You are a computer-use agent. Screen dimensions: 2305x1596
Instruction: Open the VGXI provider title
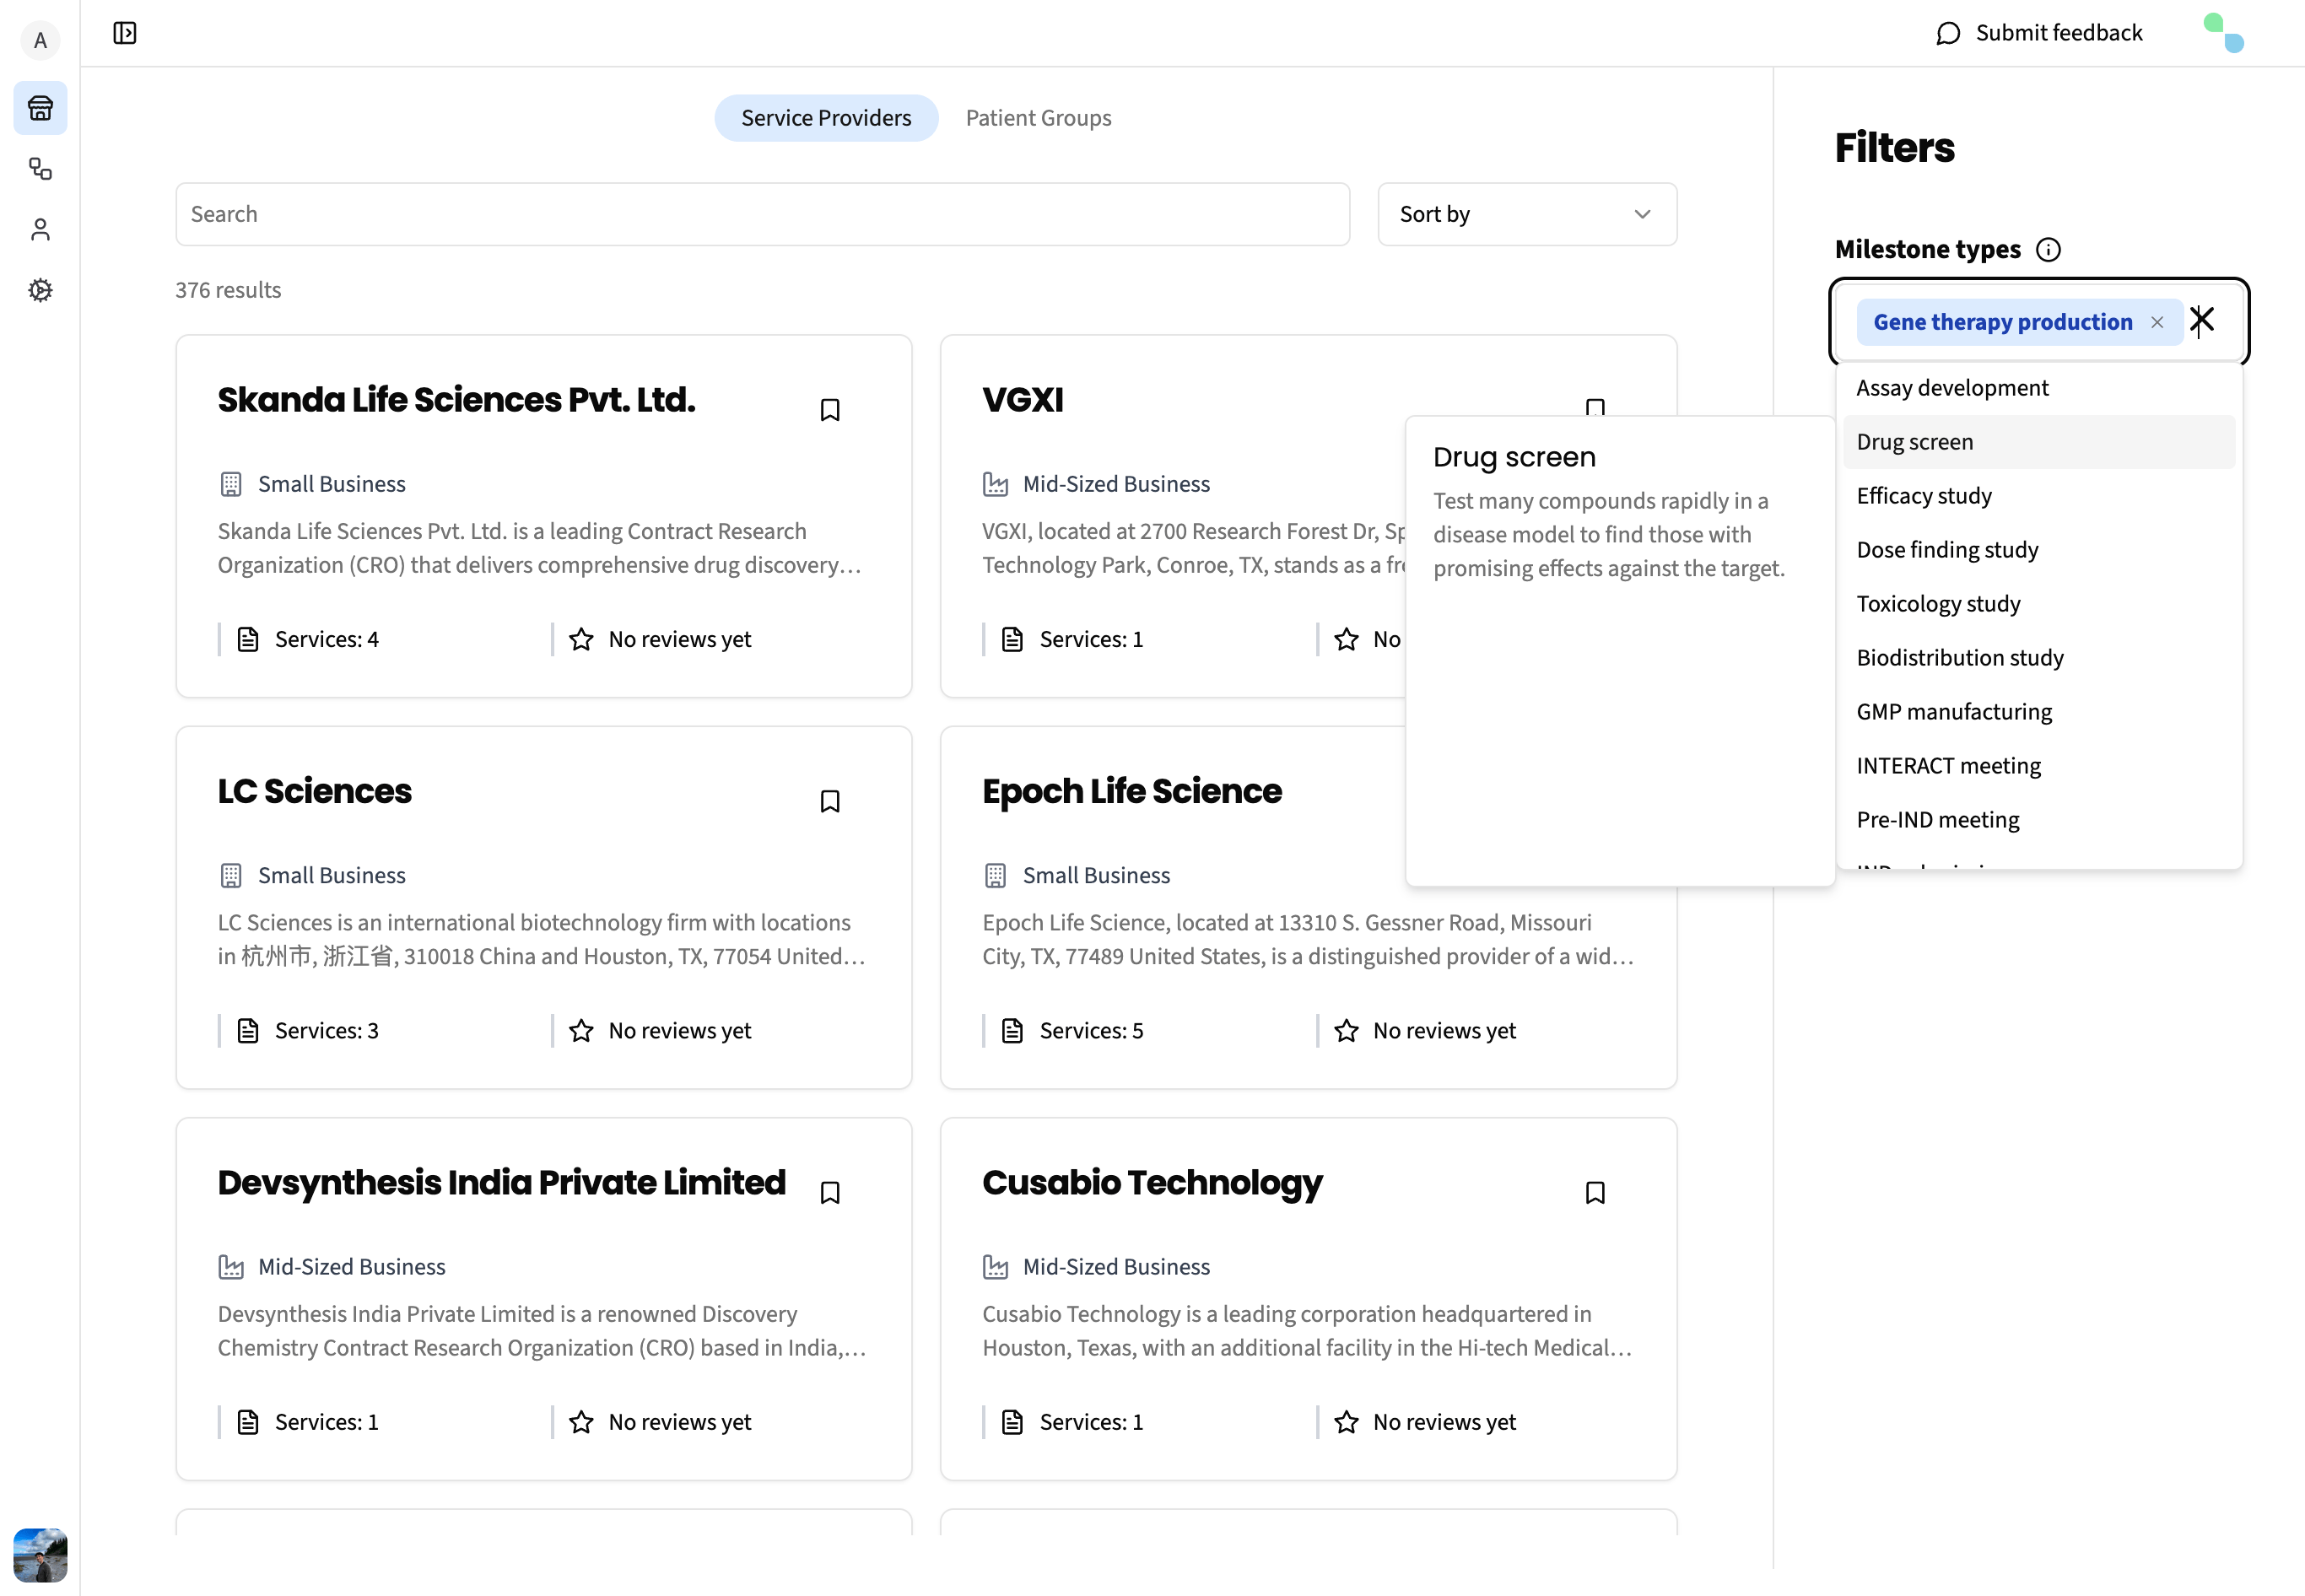(x=1022, y=400)
